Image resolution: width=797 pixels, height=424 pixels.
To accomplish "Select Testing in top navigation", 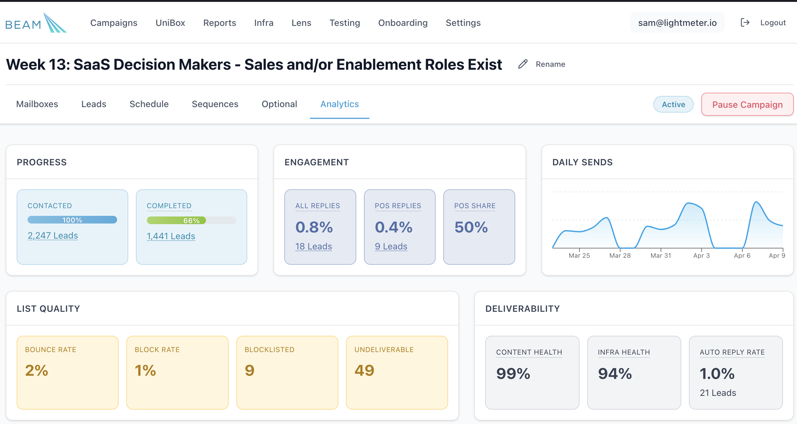I will pos(345,23).
